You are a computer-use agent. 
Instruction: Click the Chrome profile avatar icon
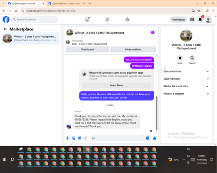tap(207, 11)
